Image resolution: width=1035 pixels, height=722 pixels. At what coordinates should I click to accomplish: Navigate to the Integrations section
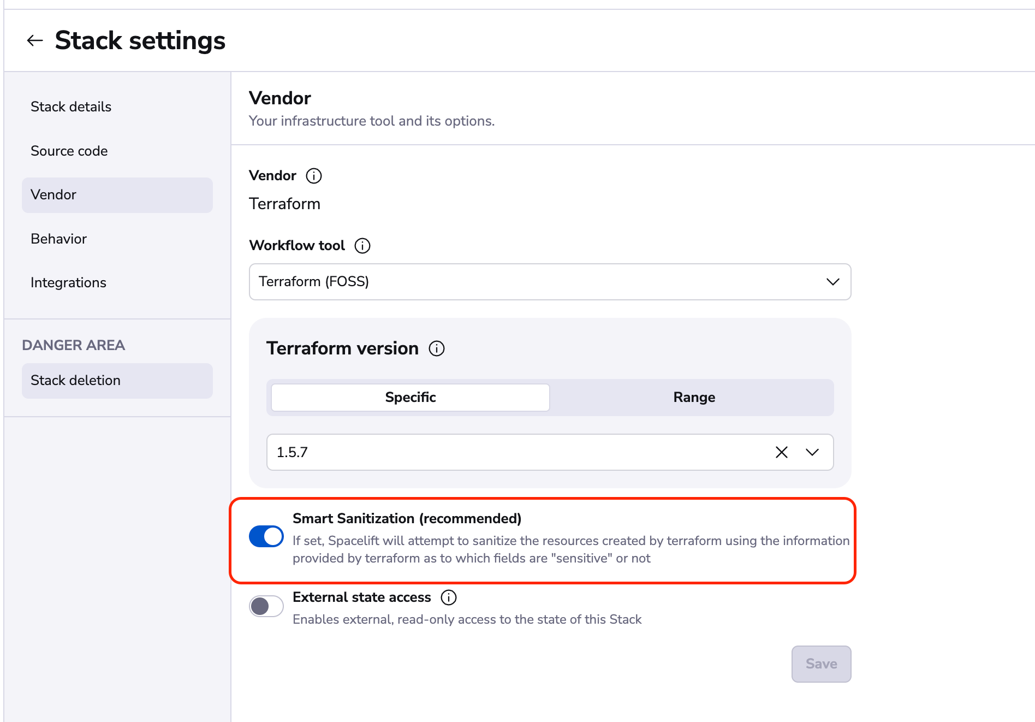coord(69,283)
